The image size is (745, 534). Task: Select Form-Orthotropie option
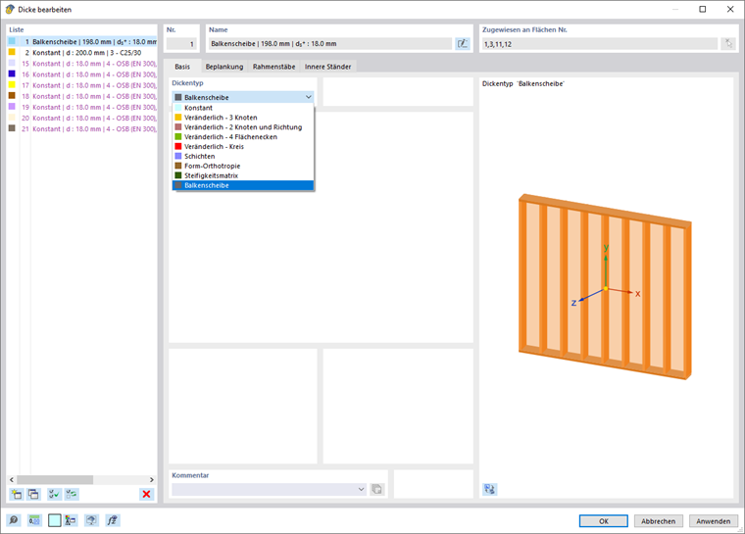point(243,166)
